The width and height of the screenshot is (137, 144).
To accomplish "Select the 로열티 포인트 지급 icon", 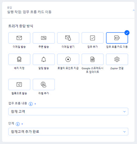I will (x=68, y=59).
